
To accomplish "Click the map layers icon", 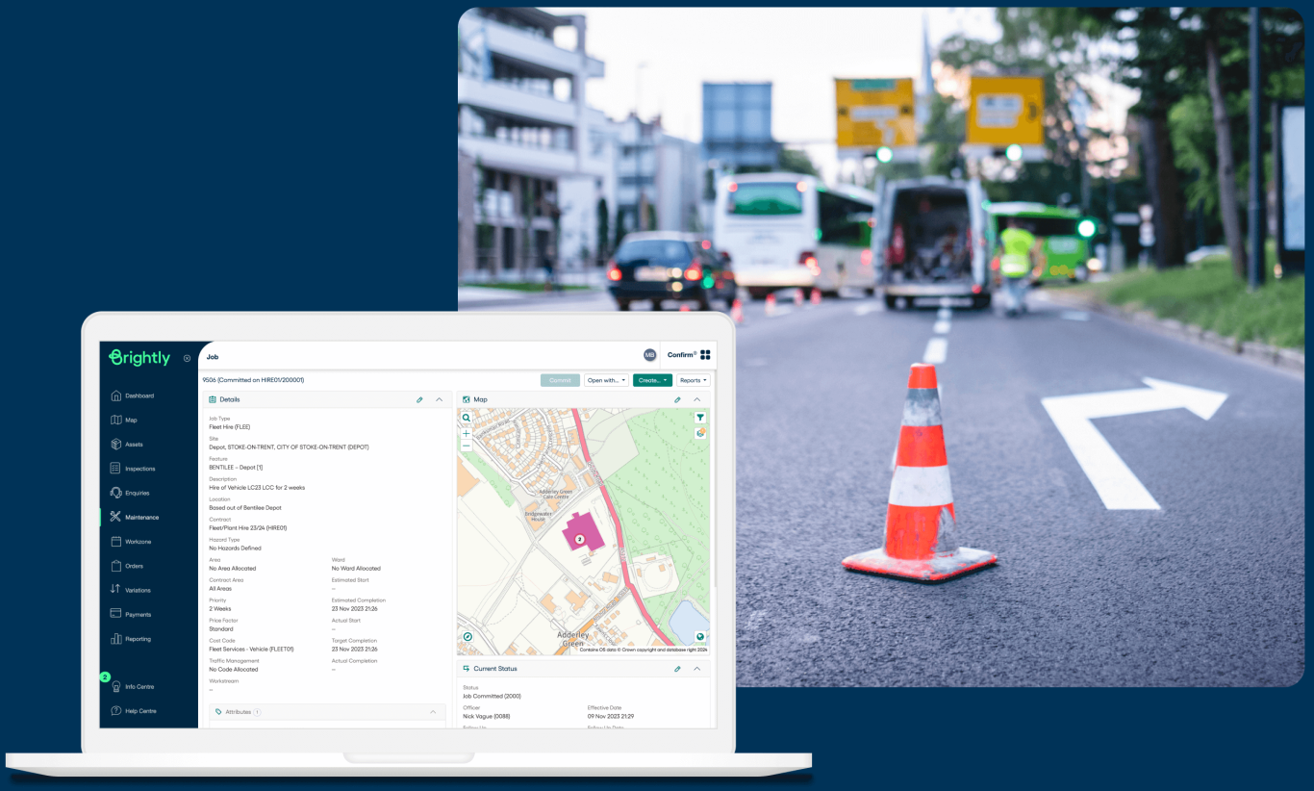I will (x=700, y=433).
